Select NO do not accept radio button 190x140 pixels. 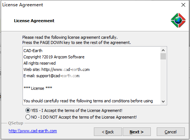tap(28, 117)
